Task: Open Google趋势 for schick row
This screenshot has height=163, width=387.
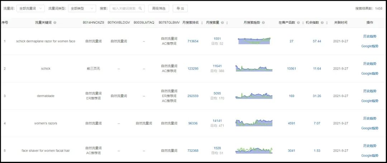Action: point(370,73)
